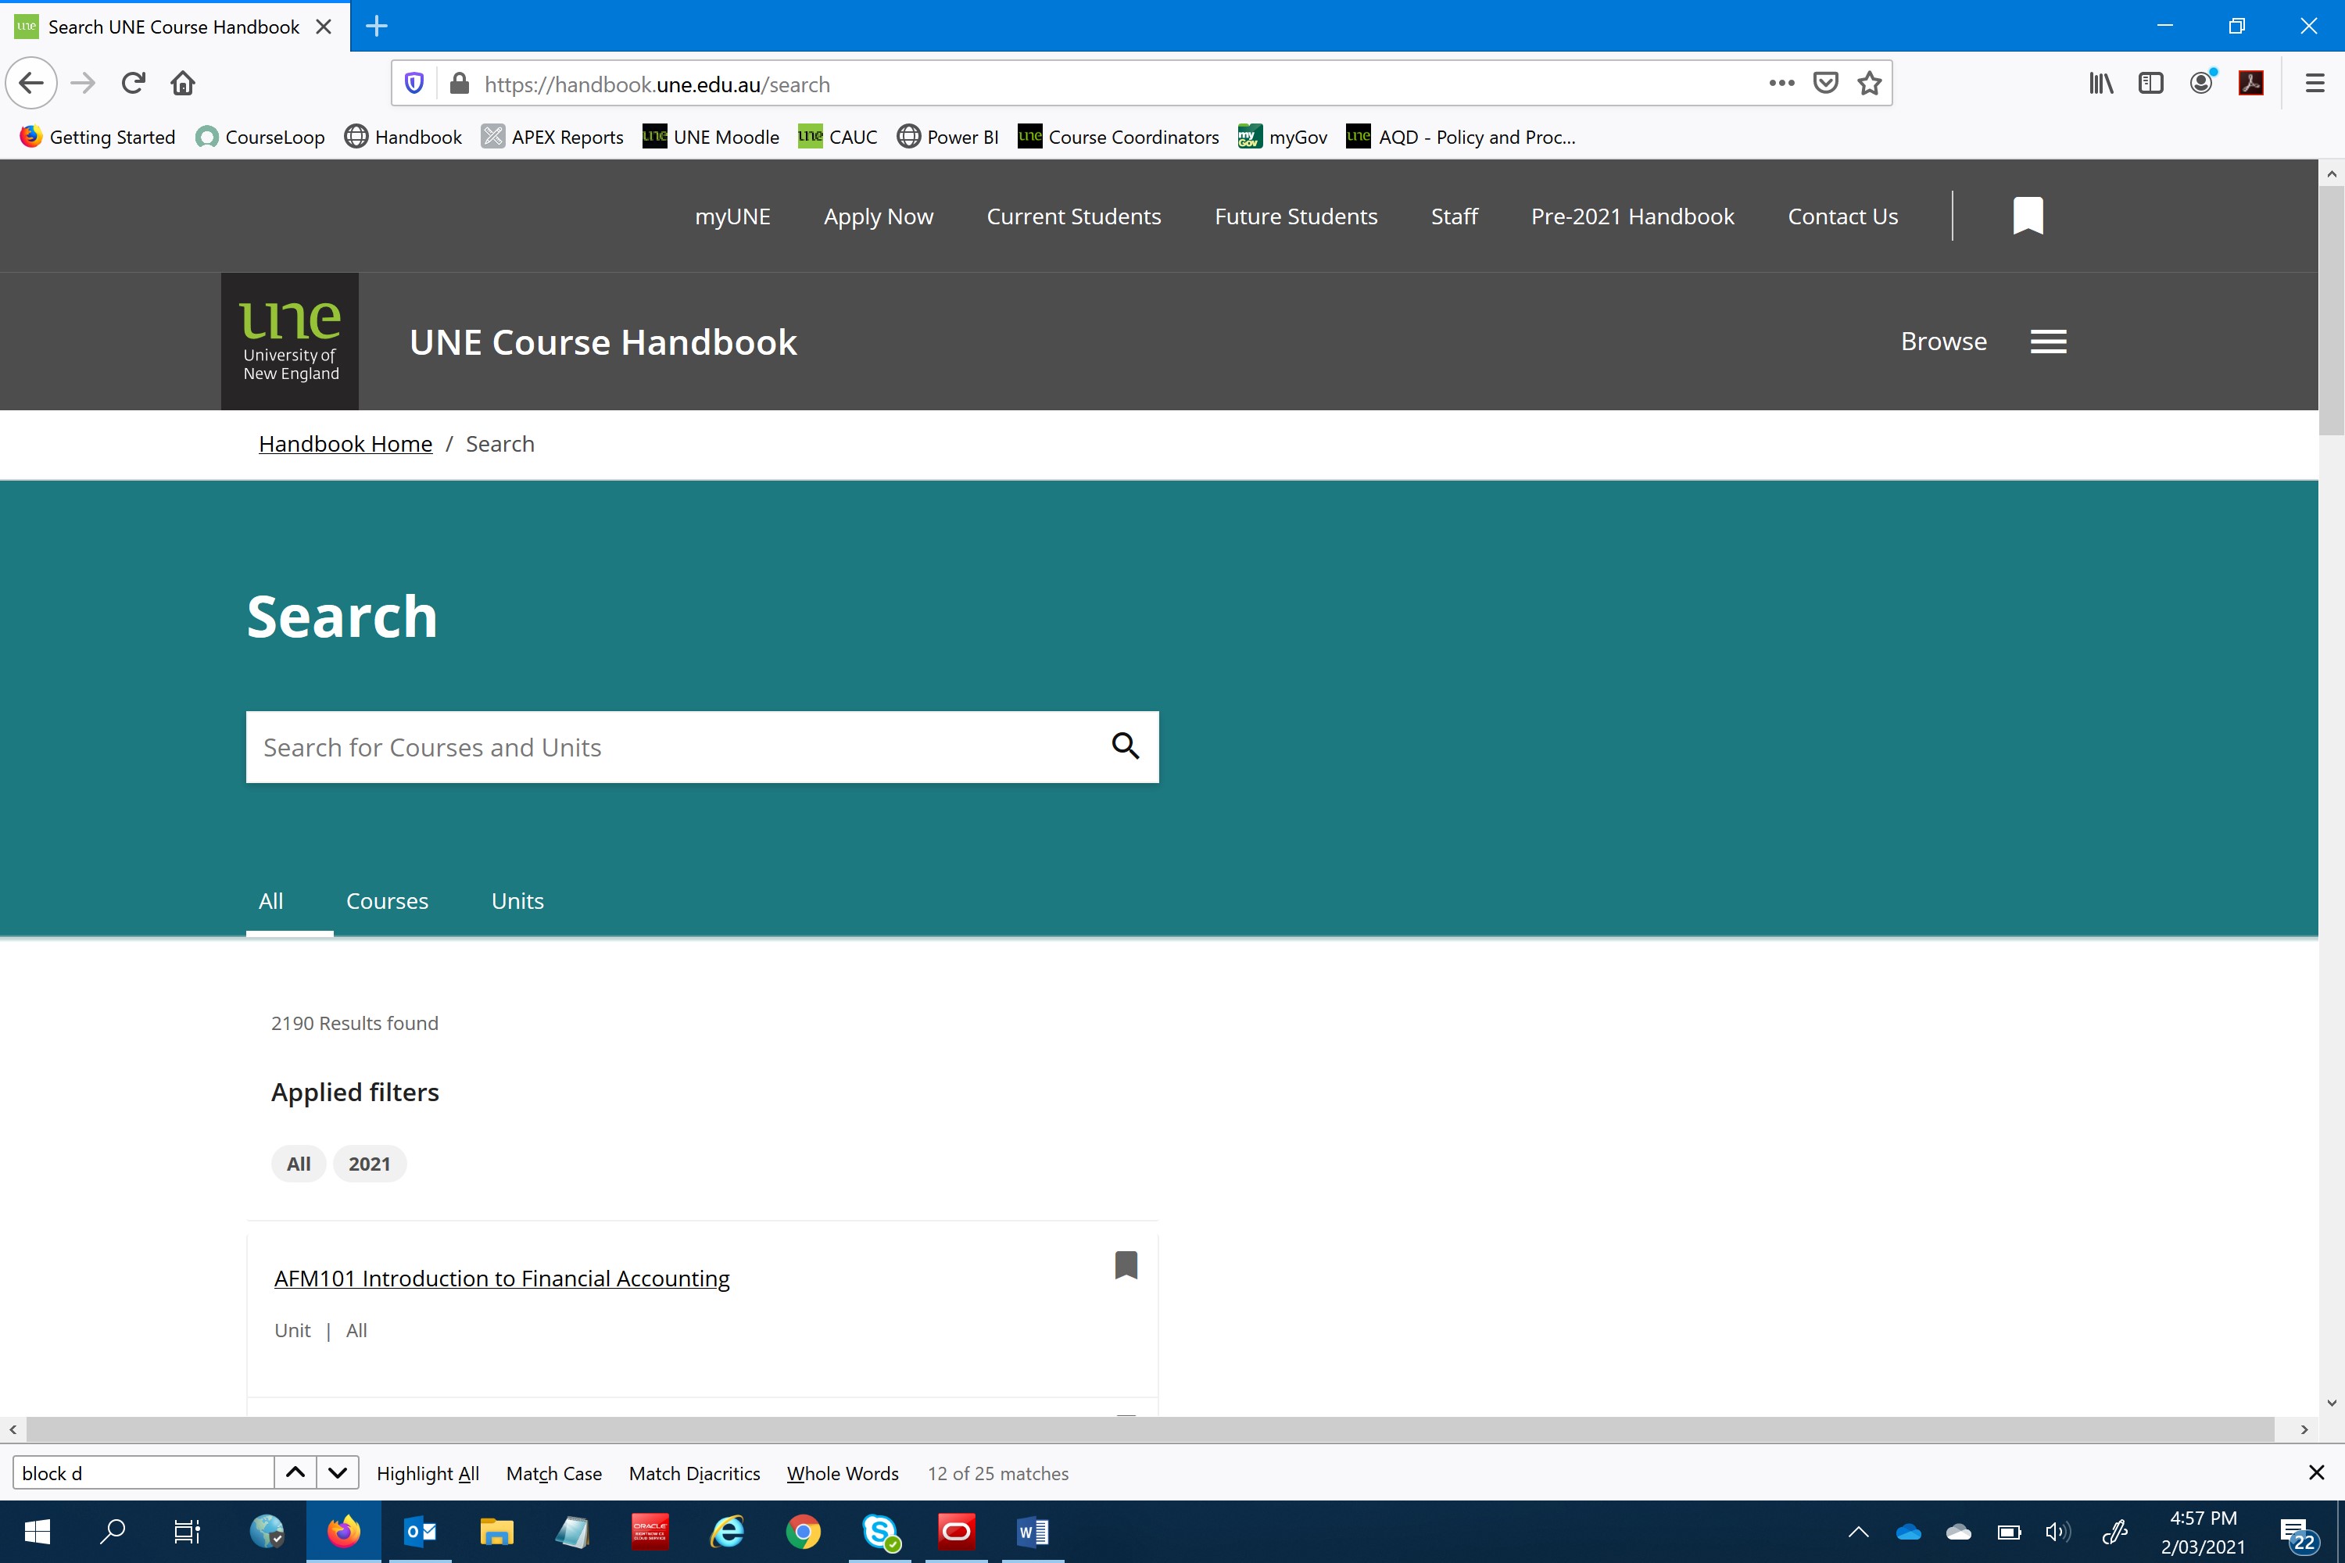Click the find bar text field
Viewport: 2345px width, 1563px height.
[x=144, y=1472]
